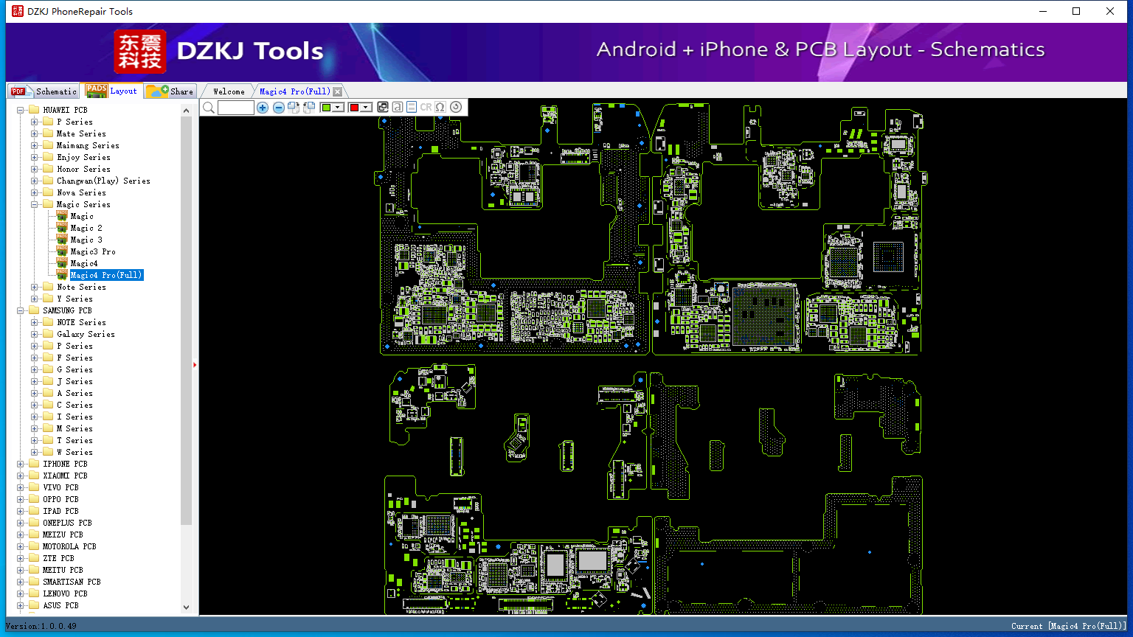This screenshot has height=637, width=1133.
Task: Select the Nova Series folder
Action: click(x=81, y=192)
